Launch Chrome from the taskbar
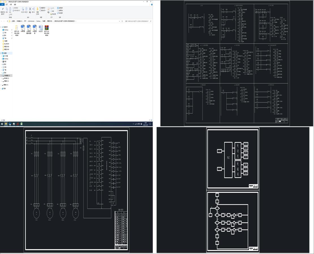Viewport: 314px width, 254px height. pyautogui.click(x=17, y=124)
